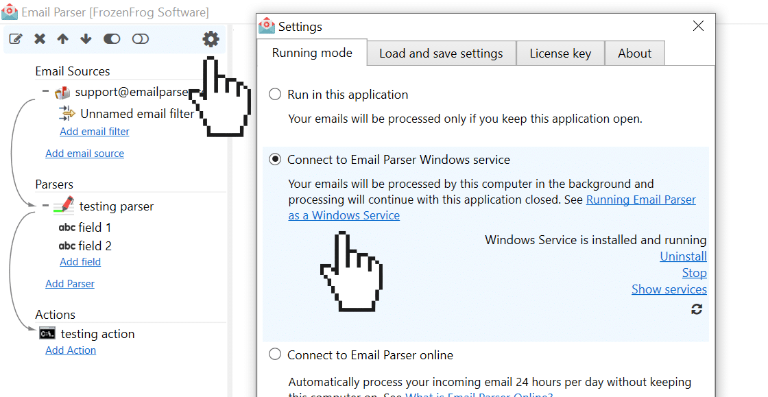Open the Load and save settings tab

coord(441,53)
